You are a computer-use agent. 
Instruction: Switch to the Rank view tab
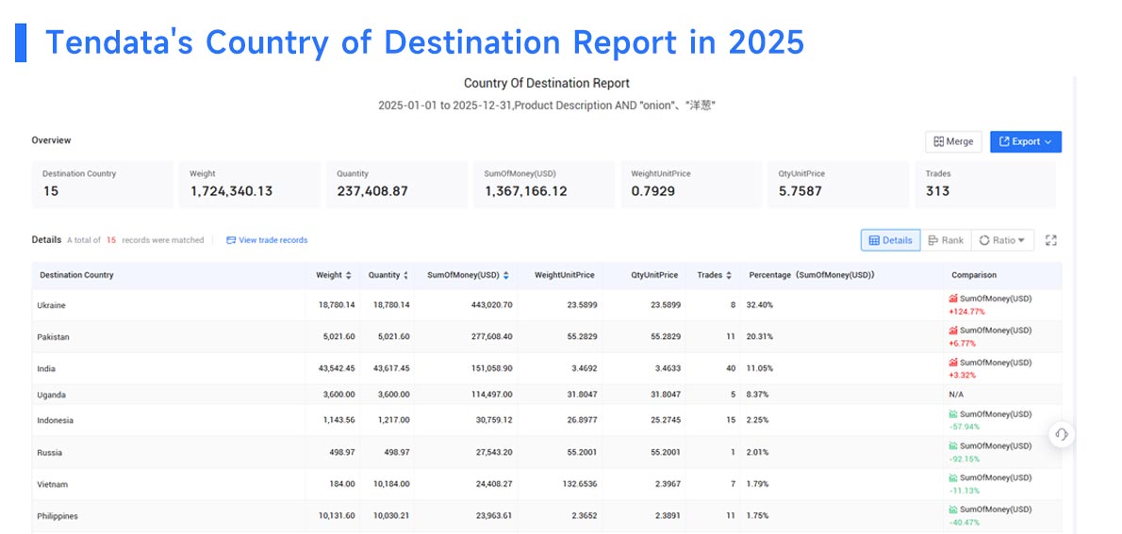[946, 240]
